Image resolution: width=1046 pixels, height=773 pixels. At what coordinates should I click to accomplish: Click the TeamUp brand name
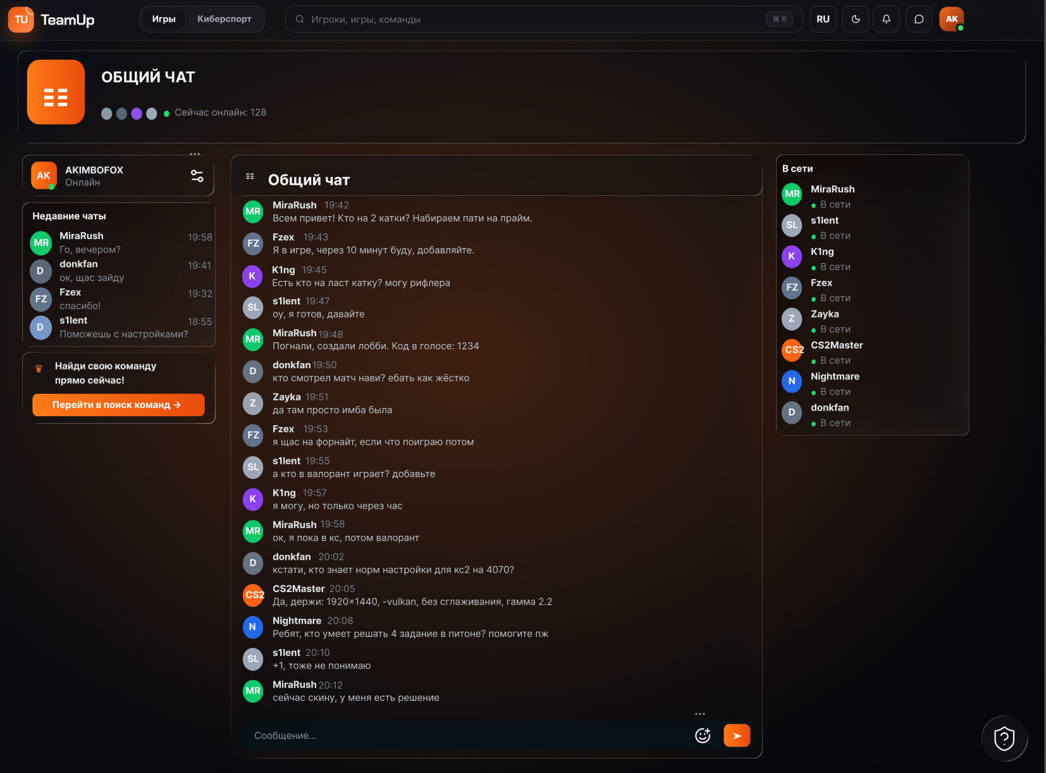(68, 20)
